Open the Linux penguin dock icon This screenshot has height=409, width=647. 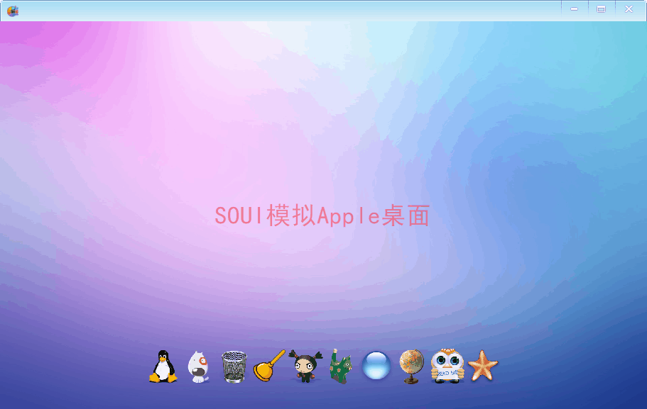point(163,366)
